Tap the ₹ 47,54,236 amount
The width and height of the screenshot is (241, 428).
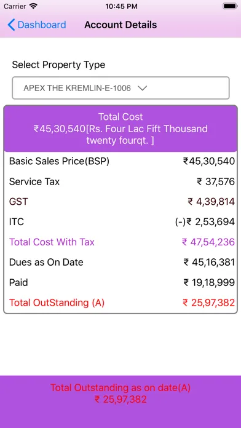(208, 242)
